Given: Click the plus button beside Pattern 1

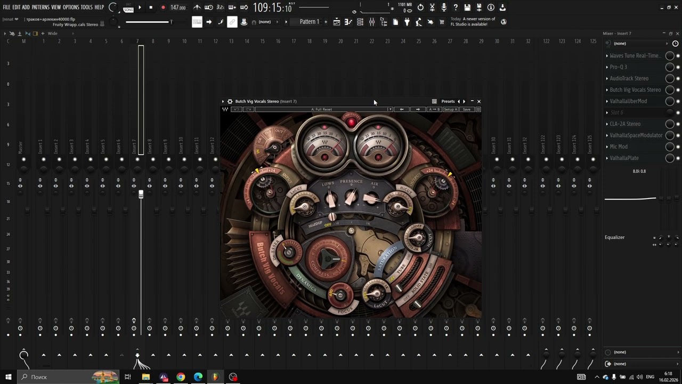Looking at the screenshot, I should [326, 22].
